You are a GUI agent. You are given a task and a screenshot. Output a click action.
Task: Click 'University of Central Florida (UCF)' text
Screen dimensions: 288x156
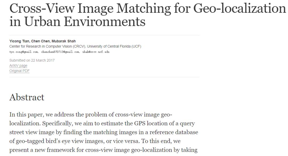point(114,47)
